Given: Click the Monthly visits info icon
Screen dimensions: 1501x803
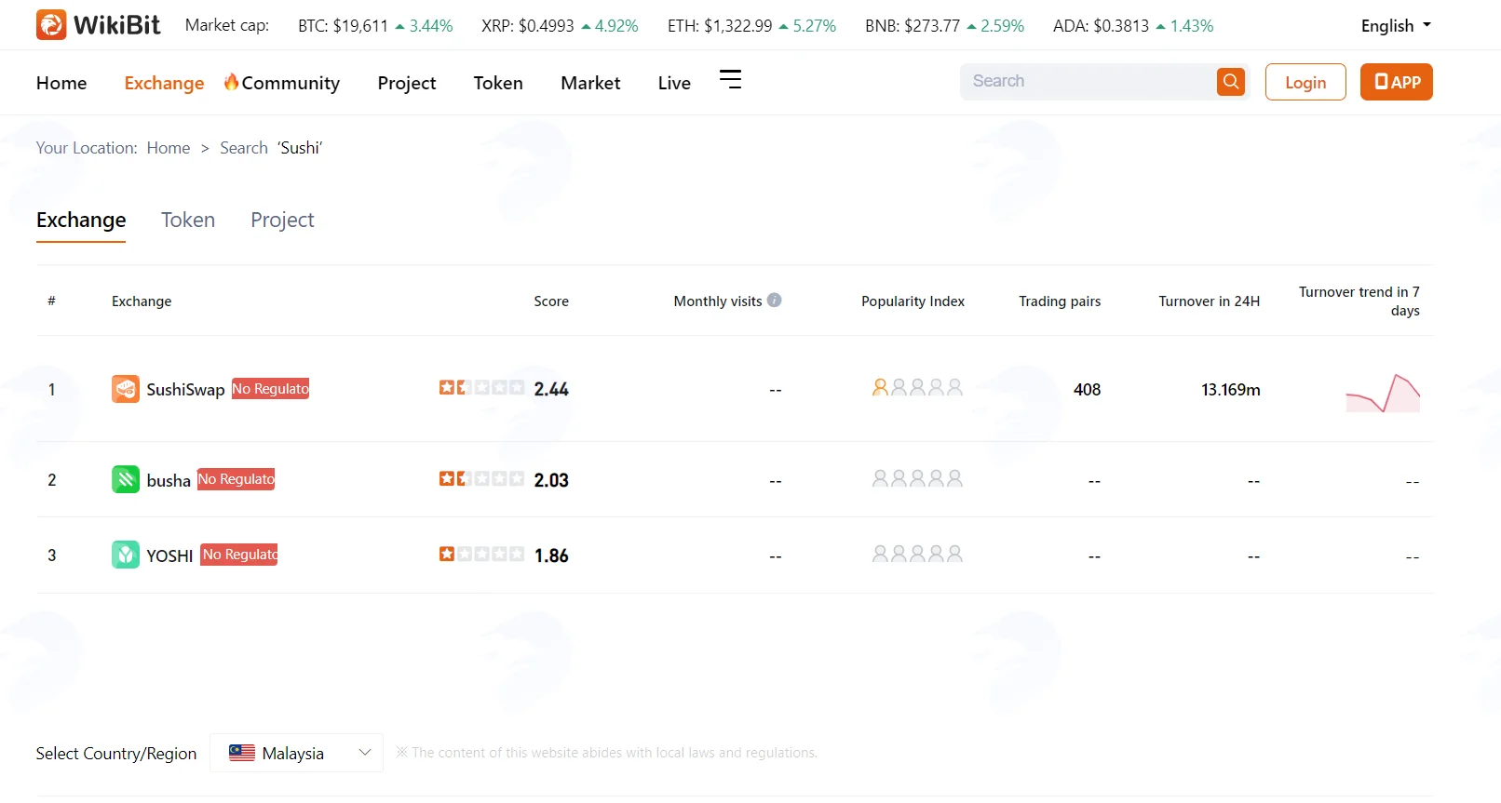Looking at the screenshot, I should point(774,300).
